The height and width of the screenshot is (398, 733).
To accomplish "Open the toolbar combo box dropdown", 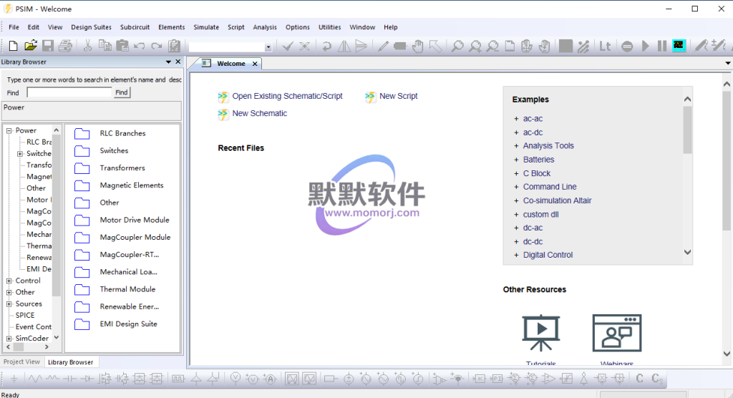I will pyautogui.click(x=268, y=47).
